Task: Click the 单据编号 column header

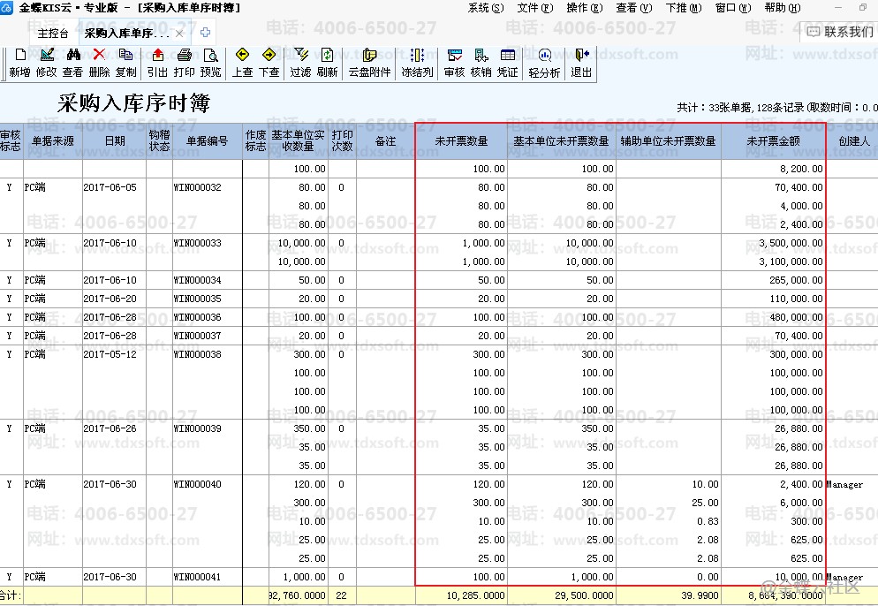Action: pos(208,141)
